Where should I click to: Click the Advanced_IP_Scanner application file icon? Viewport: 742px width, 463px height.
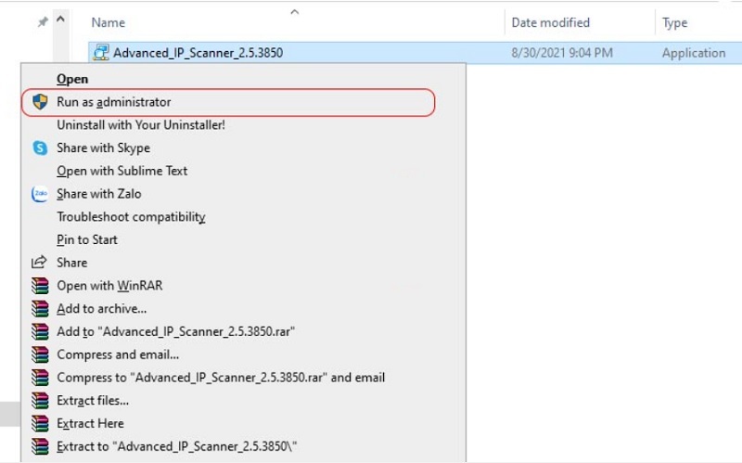(100, 53)
